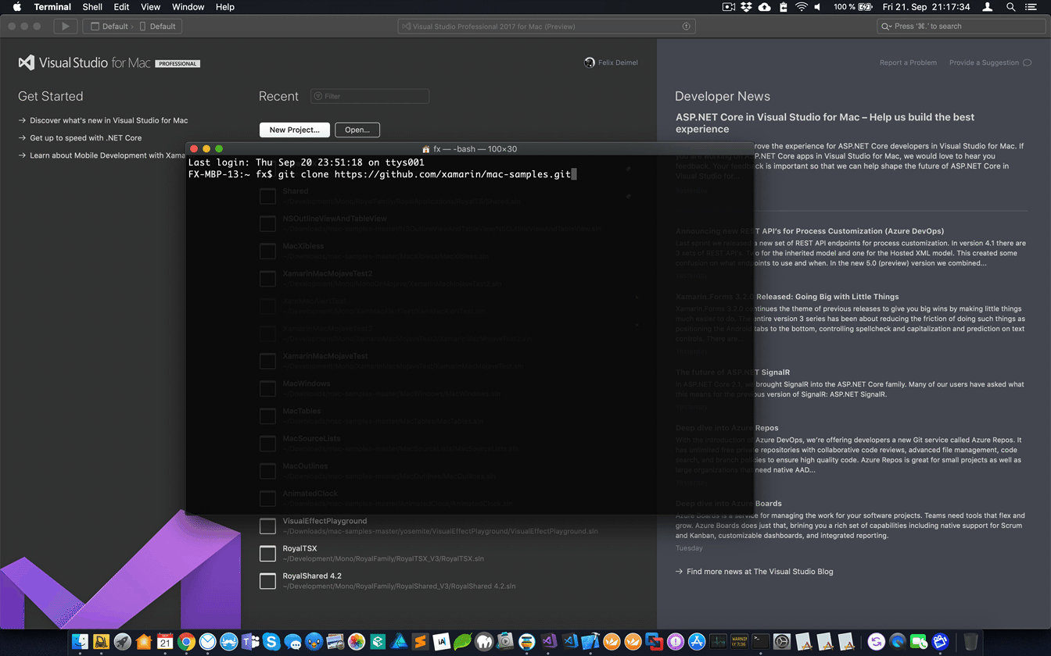1051x656 pixels.
Task: Open Skype from the Dock
Action: pos(271,641)
